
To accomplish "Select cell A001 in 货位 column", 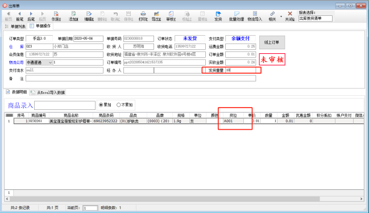I will click(x=233, y=121).
